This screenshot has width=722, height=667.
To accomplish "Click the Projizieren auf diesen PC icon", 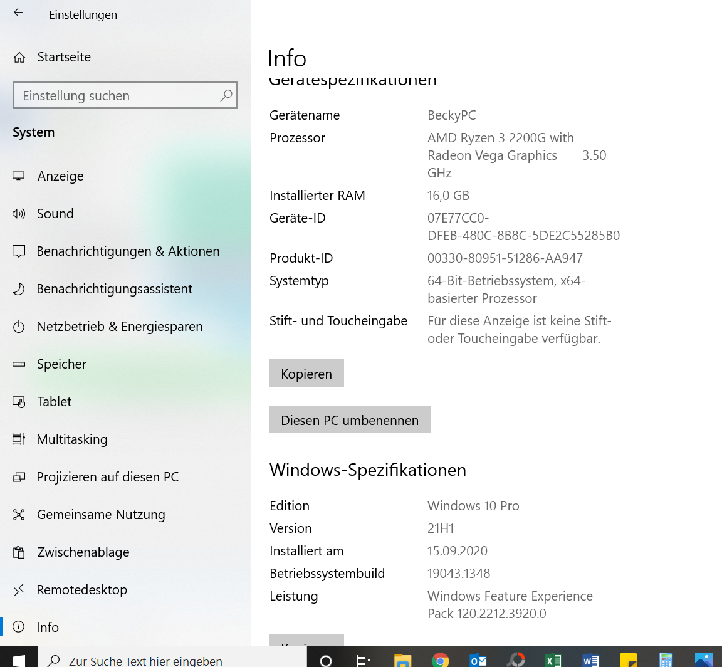I will point(18,477).
